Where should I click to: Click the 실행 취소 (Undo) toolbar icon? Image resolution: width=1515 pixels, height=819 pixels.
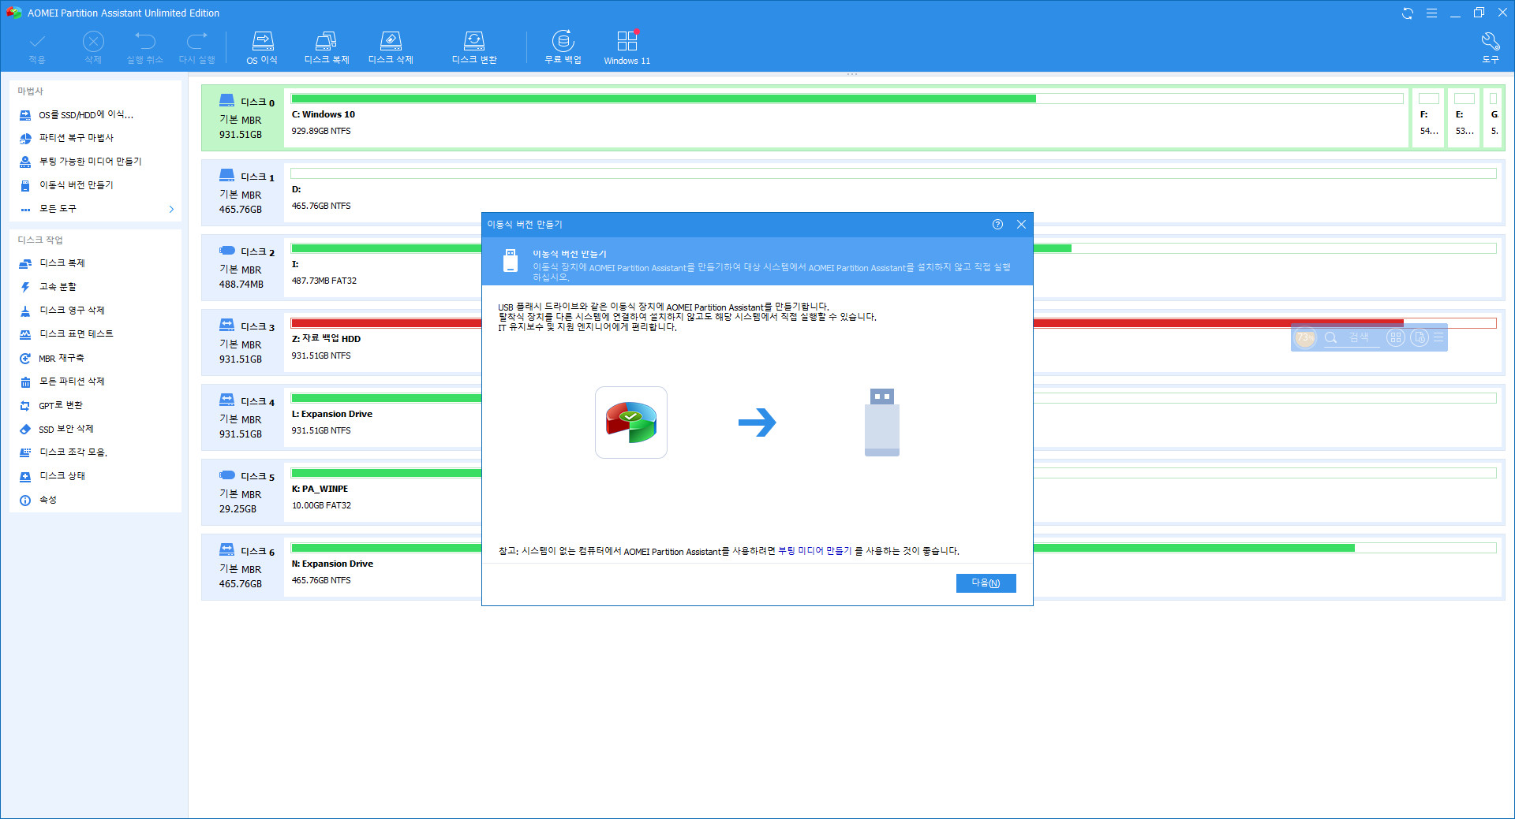click(145, 47)
